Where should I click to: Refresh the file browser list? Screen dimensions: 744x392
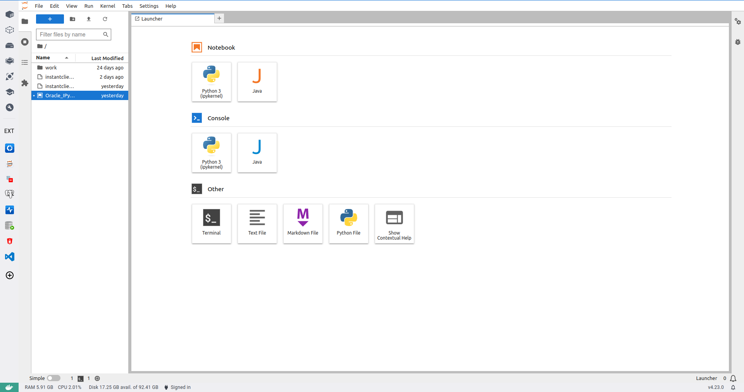click(x=105, y=19)
